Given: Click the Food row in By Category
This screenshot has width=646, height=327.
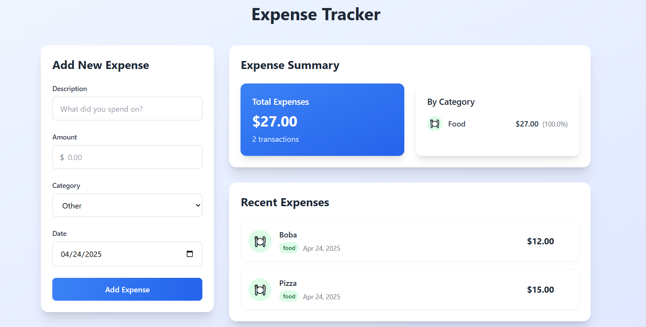Looking at the screenshot, I should pos(457,124).
